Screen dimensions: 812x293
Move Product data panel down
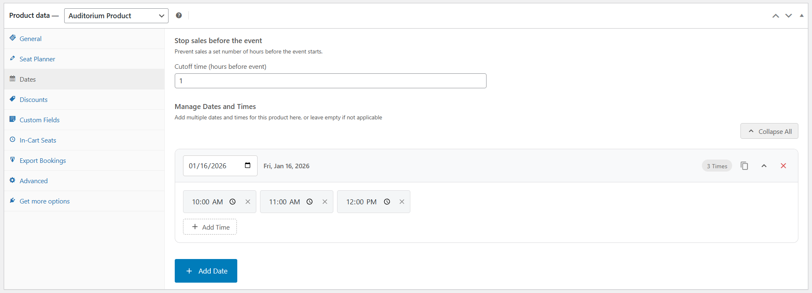[788, 16]
